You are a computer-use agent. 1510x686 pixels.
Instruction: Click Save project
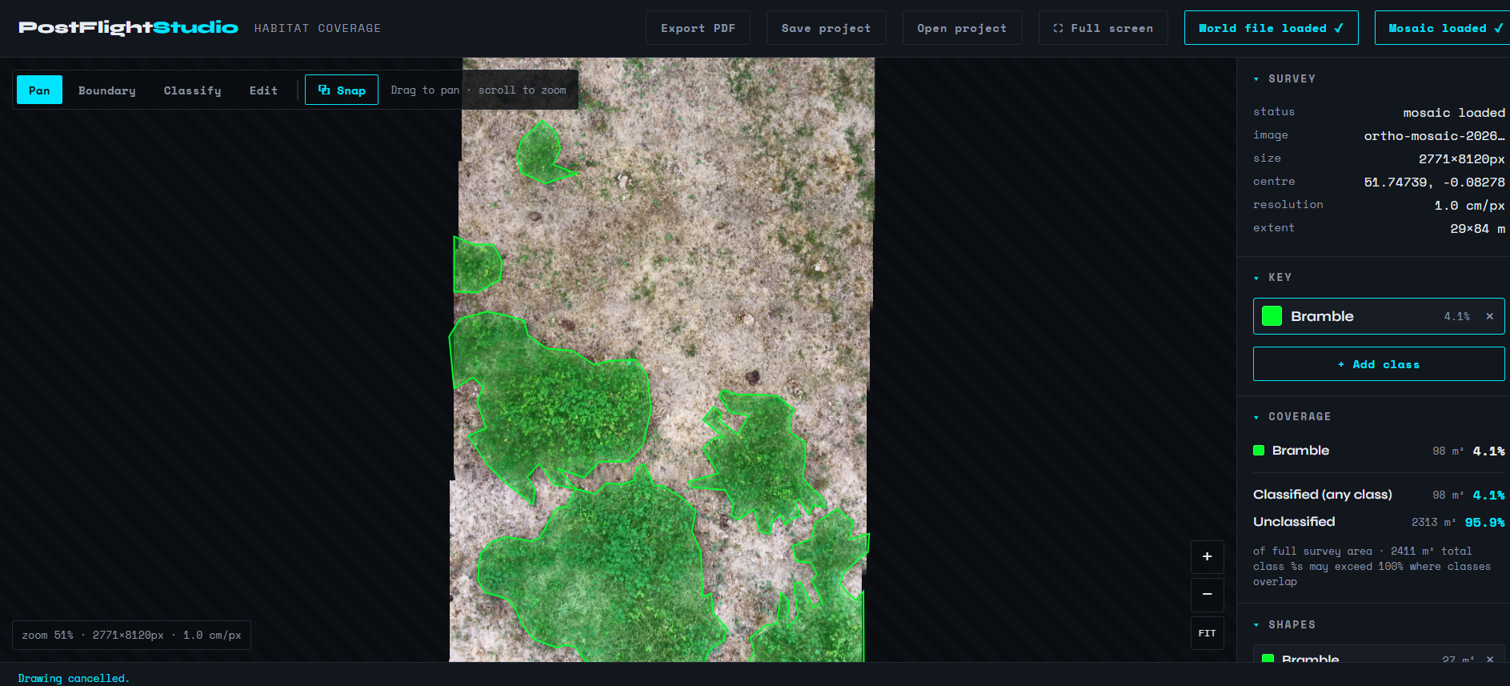(826, 28)
